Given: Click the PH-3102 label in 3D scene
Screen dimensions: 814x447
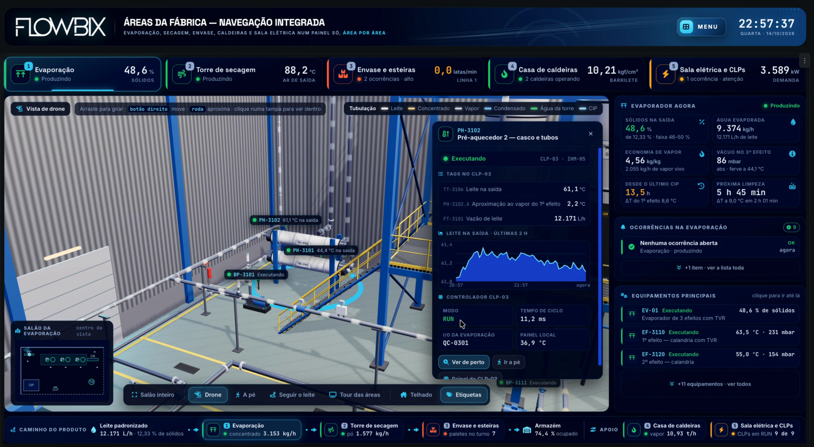Looking at the screenshot, I should [x=286, y=220].
